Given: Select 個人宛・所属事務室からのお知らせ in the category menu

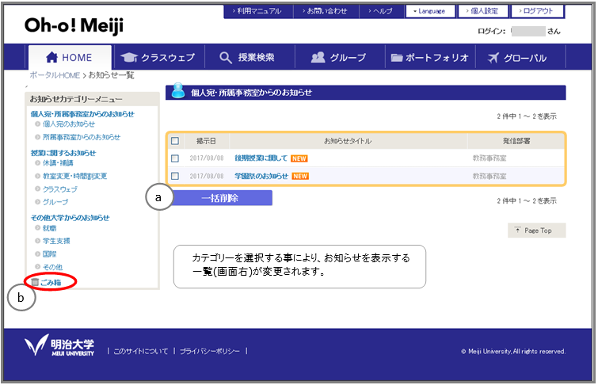Looking at the screenshot, I should (x=82, y=114).
